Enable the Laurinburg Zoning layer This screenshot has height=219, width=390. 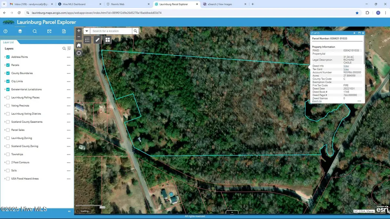point(8,138)
